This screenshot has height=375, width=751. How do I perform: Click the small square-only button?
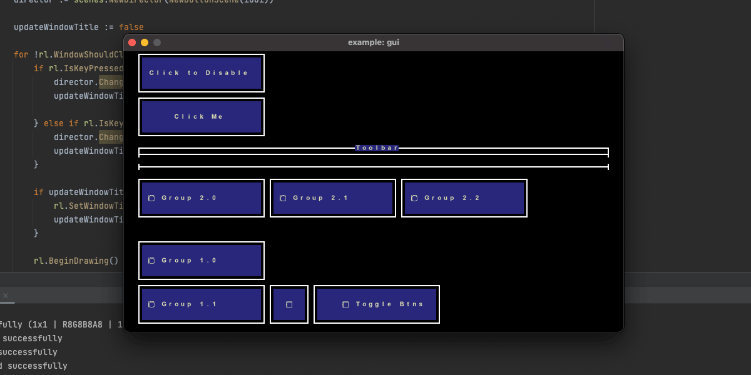289,304
